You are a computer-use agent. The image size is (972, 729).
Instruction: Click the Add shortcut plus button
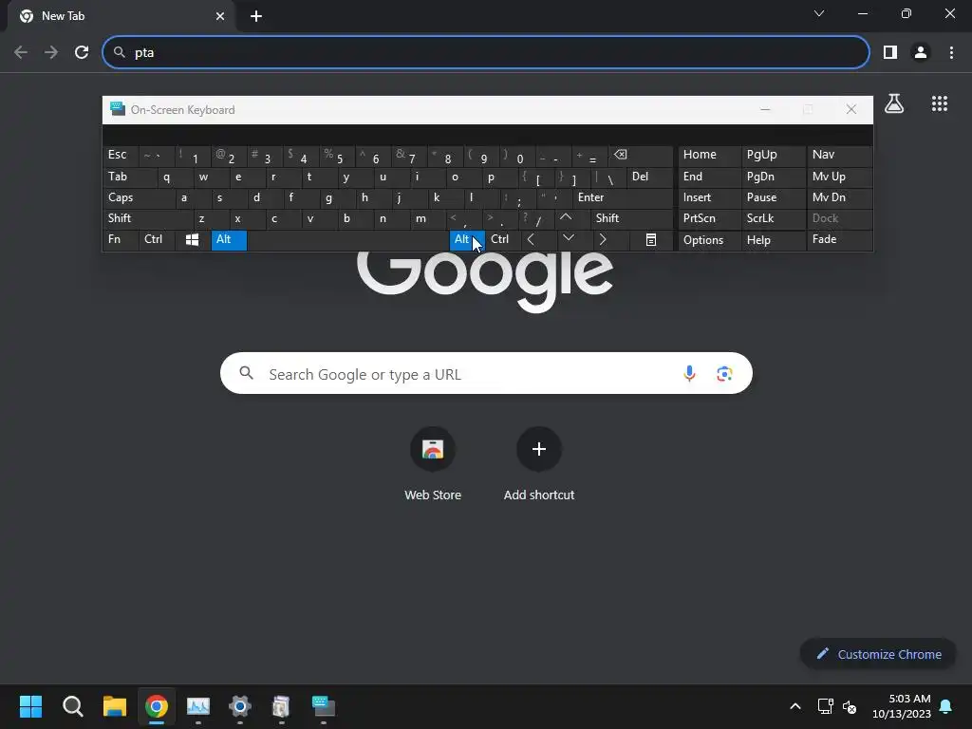coord(539,449)
